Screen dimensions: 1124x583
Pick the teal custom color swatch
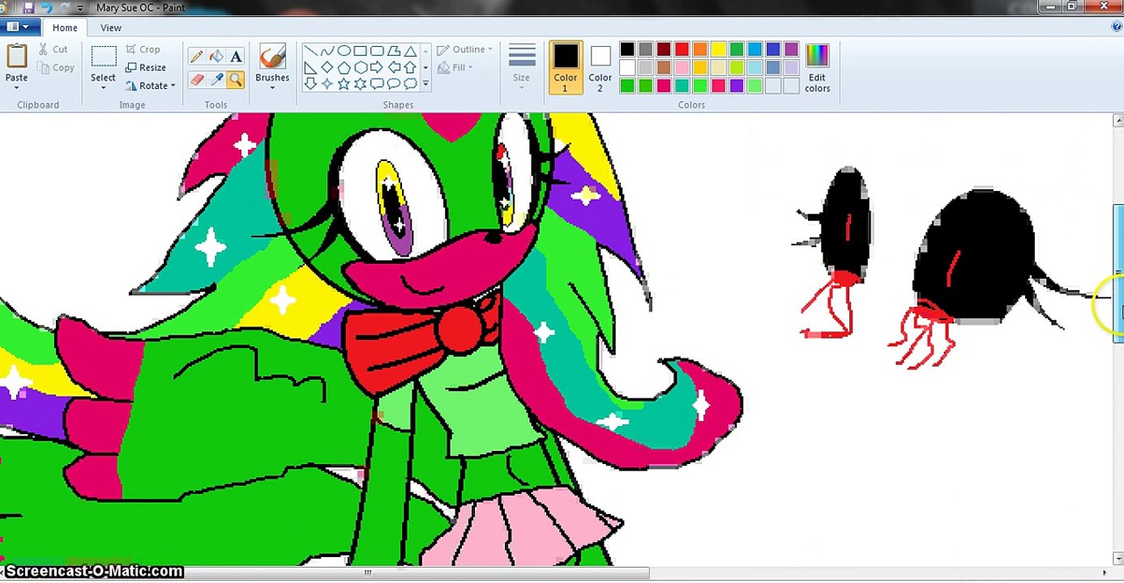tap(682, 86)
